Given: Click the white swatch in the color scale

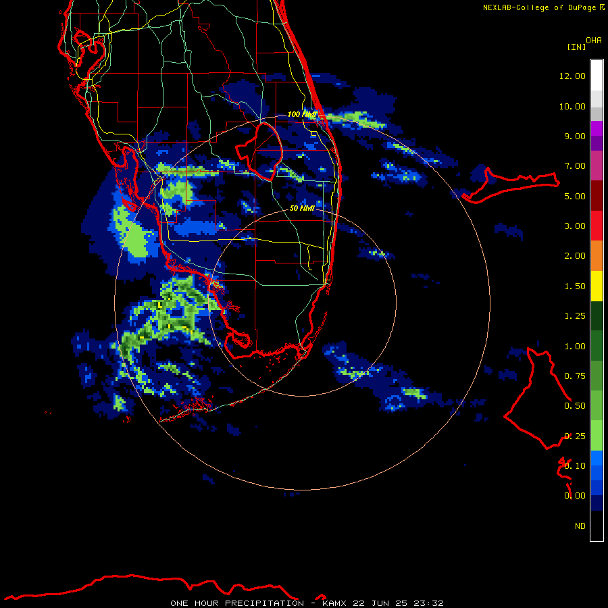Looking at the screenshot, I should coord(597,76).
